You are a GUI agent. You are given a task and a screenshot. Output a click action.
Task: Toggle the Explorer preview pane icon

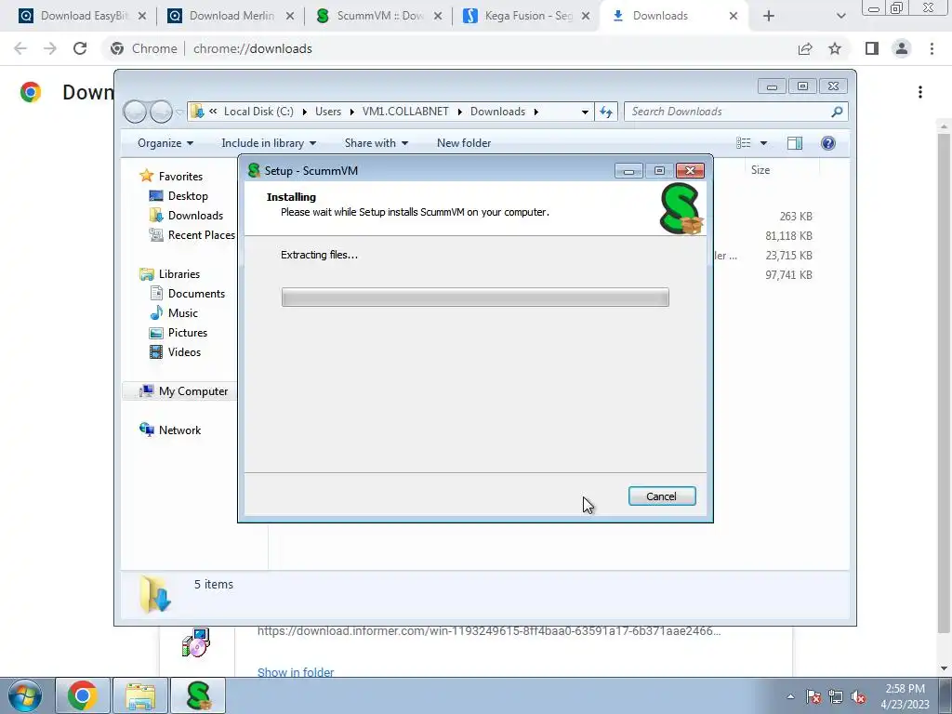pos(795,142)
